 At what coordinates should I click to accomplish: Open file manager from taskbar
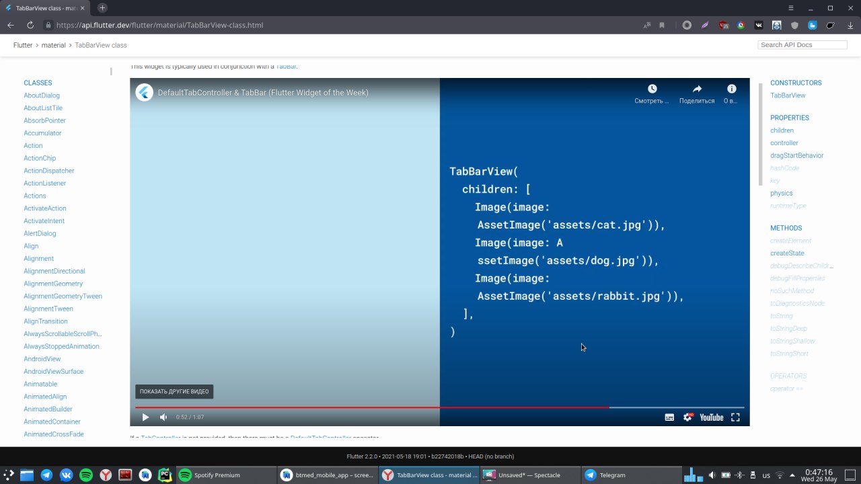click(27, 475)
